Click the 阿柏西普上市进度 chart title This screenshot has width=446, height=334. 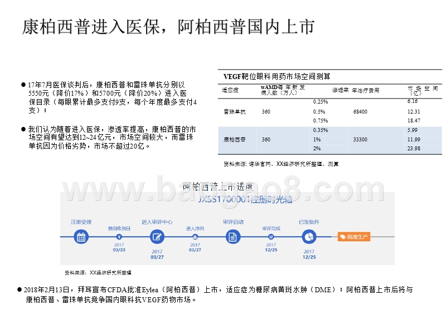[218, 186]
